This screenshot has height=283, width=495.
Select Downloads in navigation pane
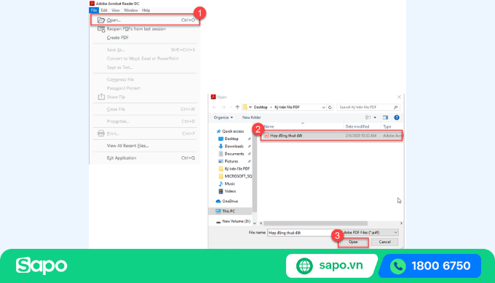(x=234, y=147)
